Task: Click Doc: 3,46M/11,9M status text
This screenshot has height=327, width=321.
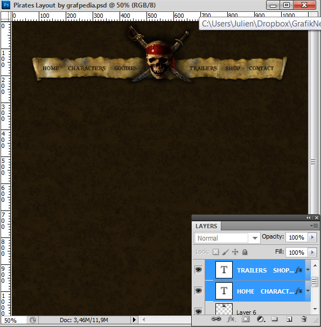Action: click(84, 320)
